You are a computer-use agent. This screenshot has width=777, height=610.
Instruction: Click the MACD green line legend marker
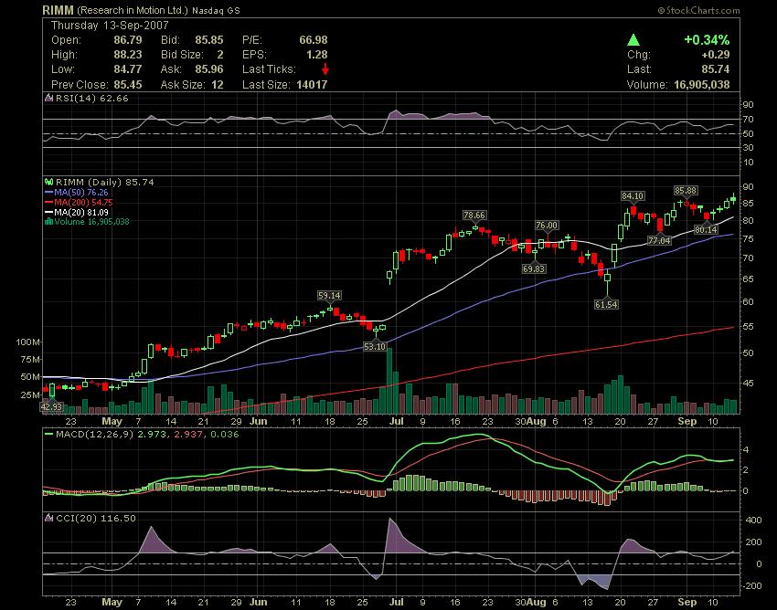pos(48,435)
